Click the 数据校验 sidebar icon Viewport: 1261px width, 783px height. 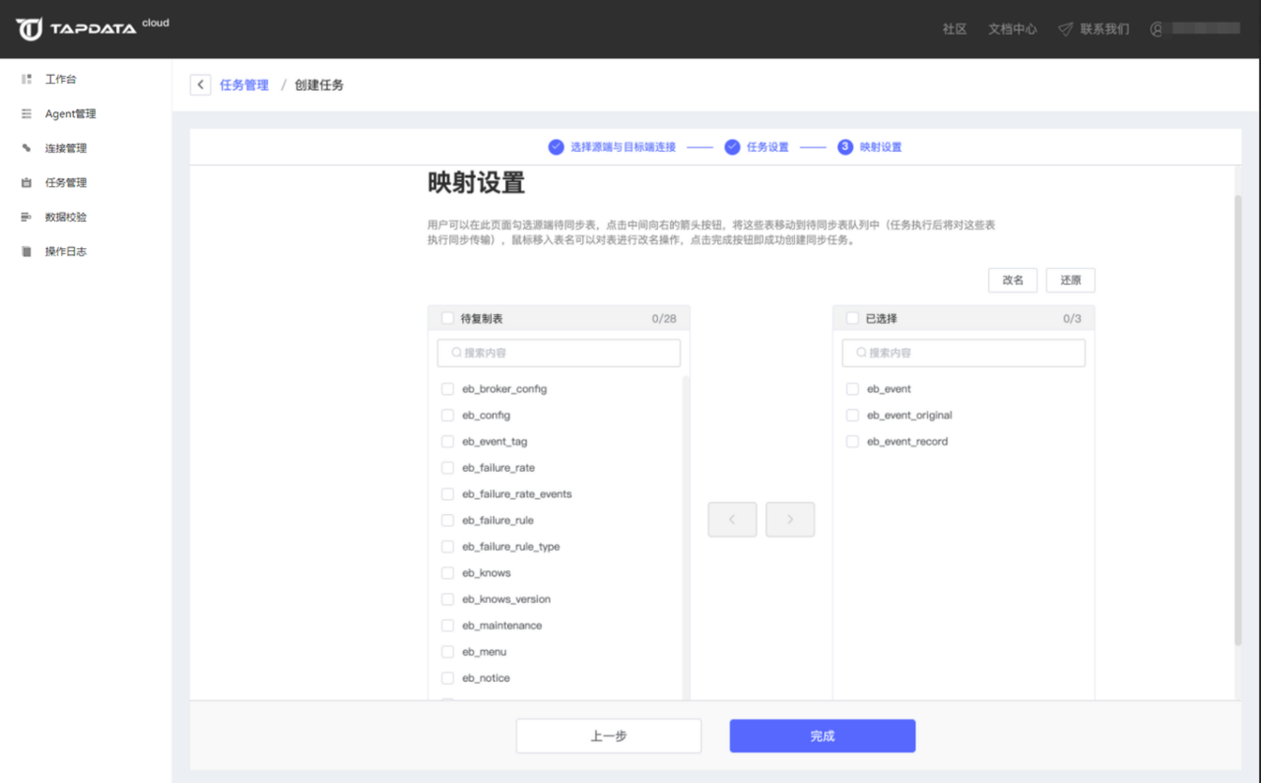point(26,217)
